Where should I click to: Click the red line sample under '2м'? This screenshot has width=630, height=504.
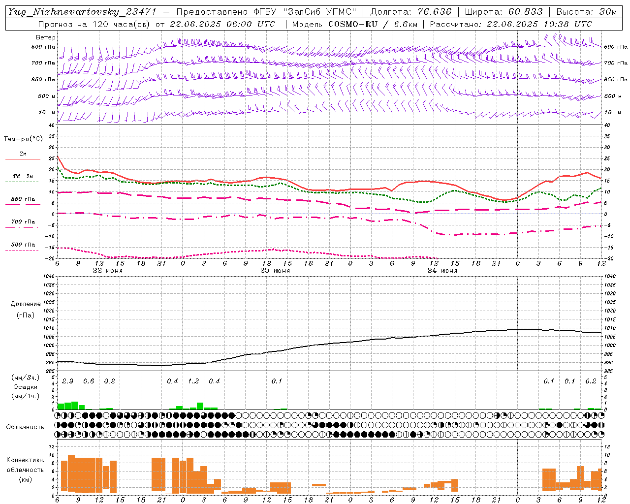coord(23,159)
